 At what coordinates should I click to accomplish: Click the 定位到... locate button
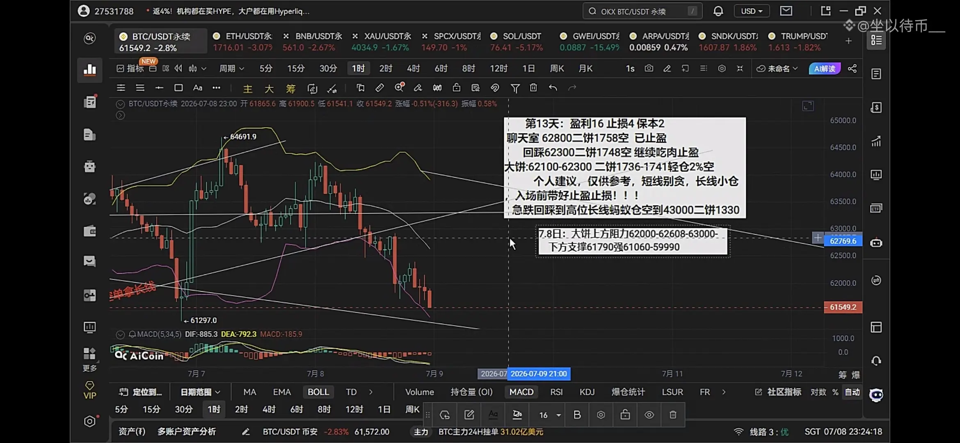(140, 392)
